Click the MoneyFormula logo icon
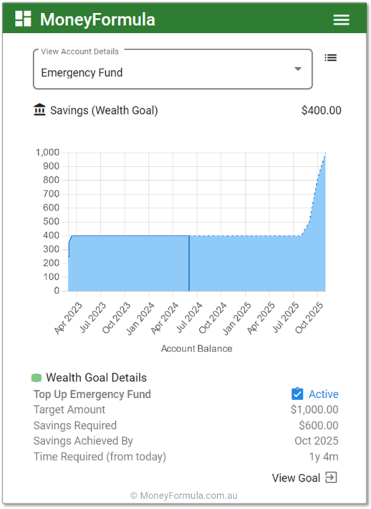 pos(23,19)
